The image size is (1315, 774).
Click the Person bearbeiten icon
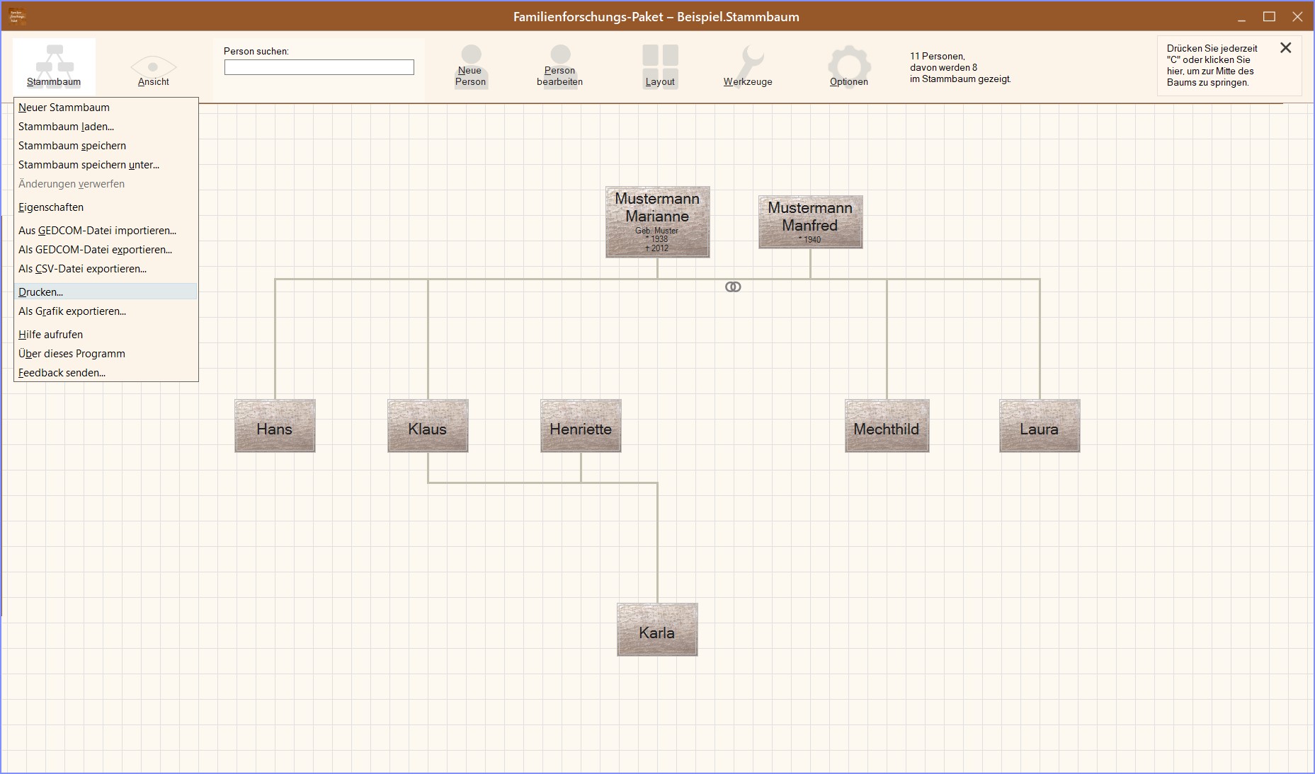559,67
